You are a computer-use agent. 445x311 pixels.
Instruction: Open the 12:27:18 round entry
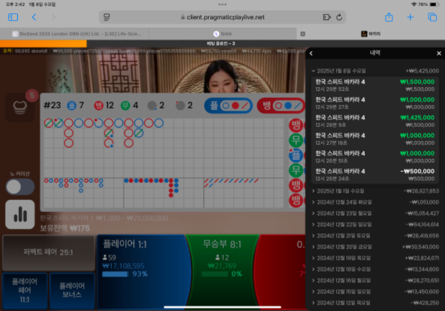tap(375, 139)
